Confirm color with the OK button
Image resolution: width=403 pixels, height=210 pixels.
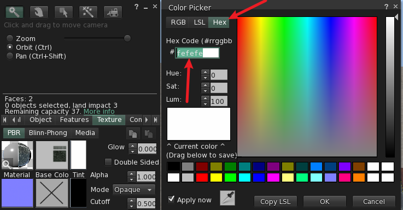click(x=325, y=201)
